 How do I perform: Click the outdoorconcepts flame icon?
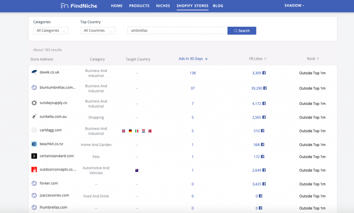coord(34,169)
